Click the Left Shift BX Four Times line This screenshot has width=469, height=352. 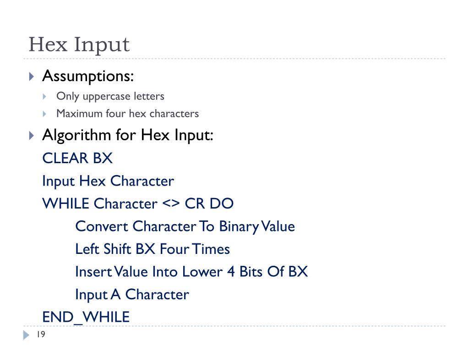pyautogui.click(x=152, y=249)
